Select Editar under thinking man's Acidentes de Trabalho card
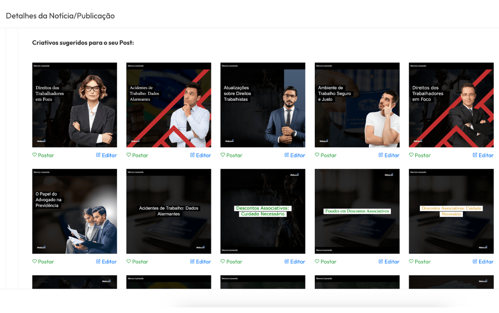 click(x=201, y=155)
